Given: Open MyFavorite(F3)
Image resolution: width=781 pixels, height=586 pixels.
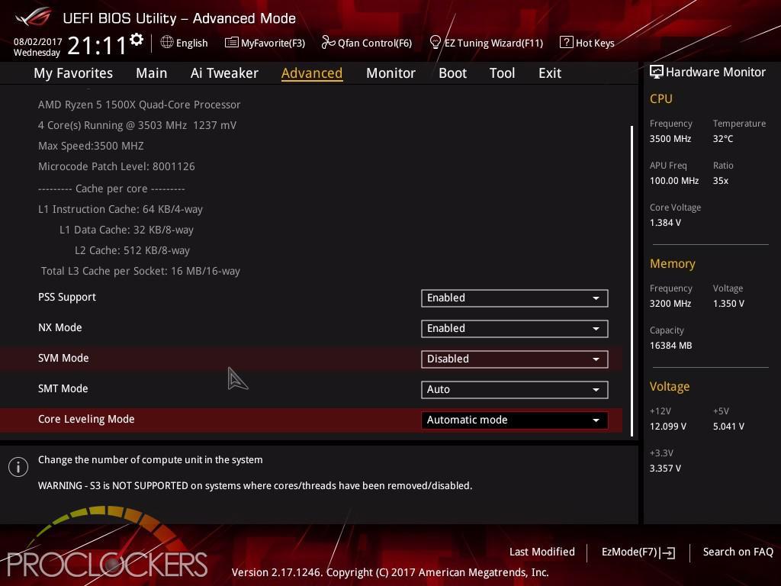Looking at the screenshot, I should (265, 43).
